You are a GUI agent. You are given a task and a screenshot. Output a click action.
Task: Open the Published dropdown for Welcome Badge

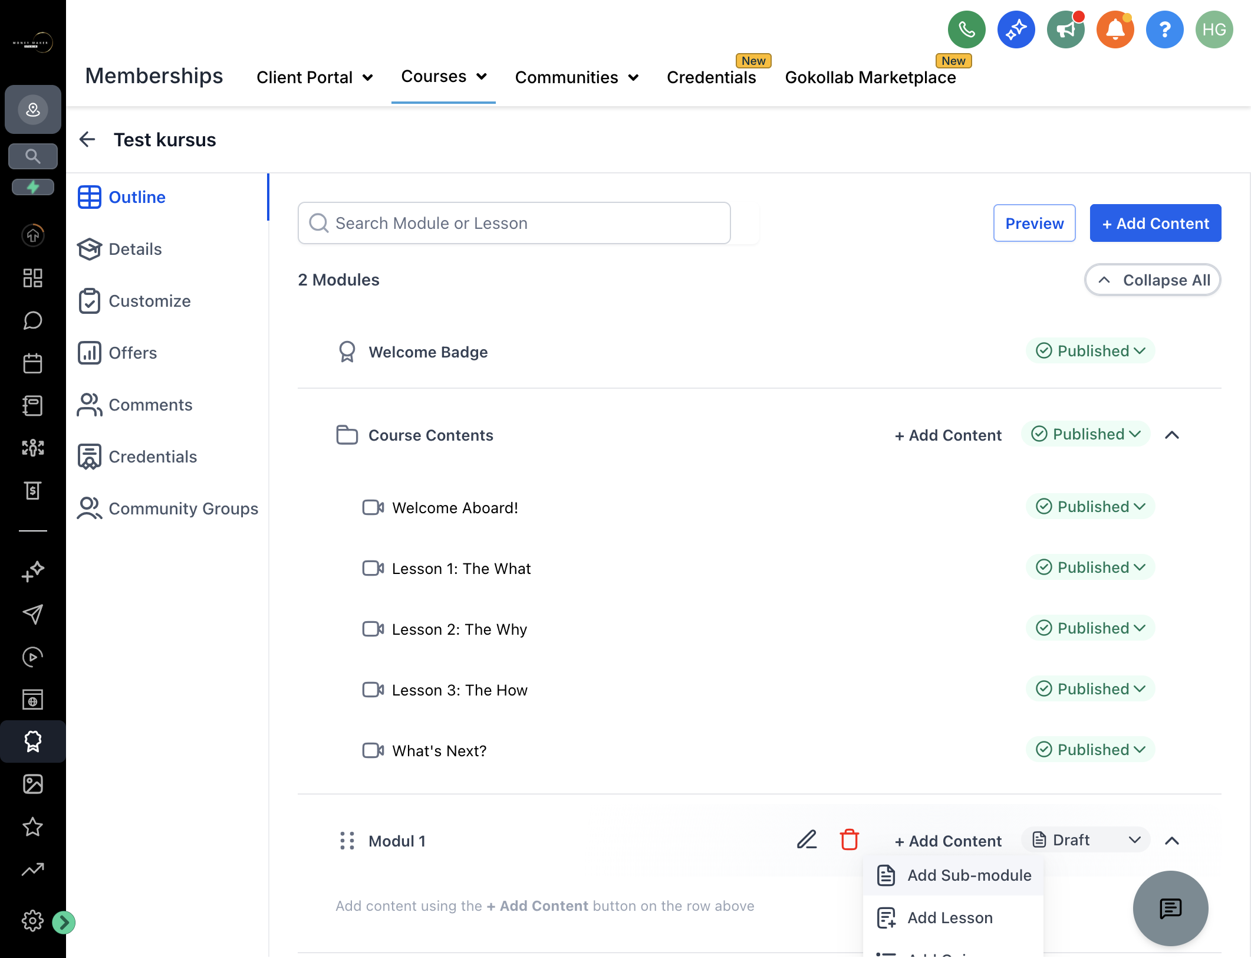click(1091, 351)
